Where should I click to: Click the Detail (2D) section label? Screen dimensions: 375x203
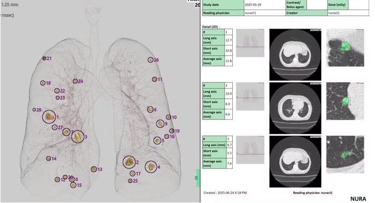coord(211,27)
